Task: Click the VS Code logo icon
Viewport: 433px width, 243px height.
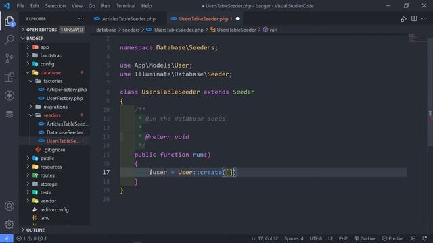Action: (x=7, y=6)
